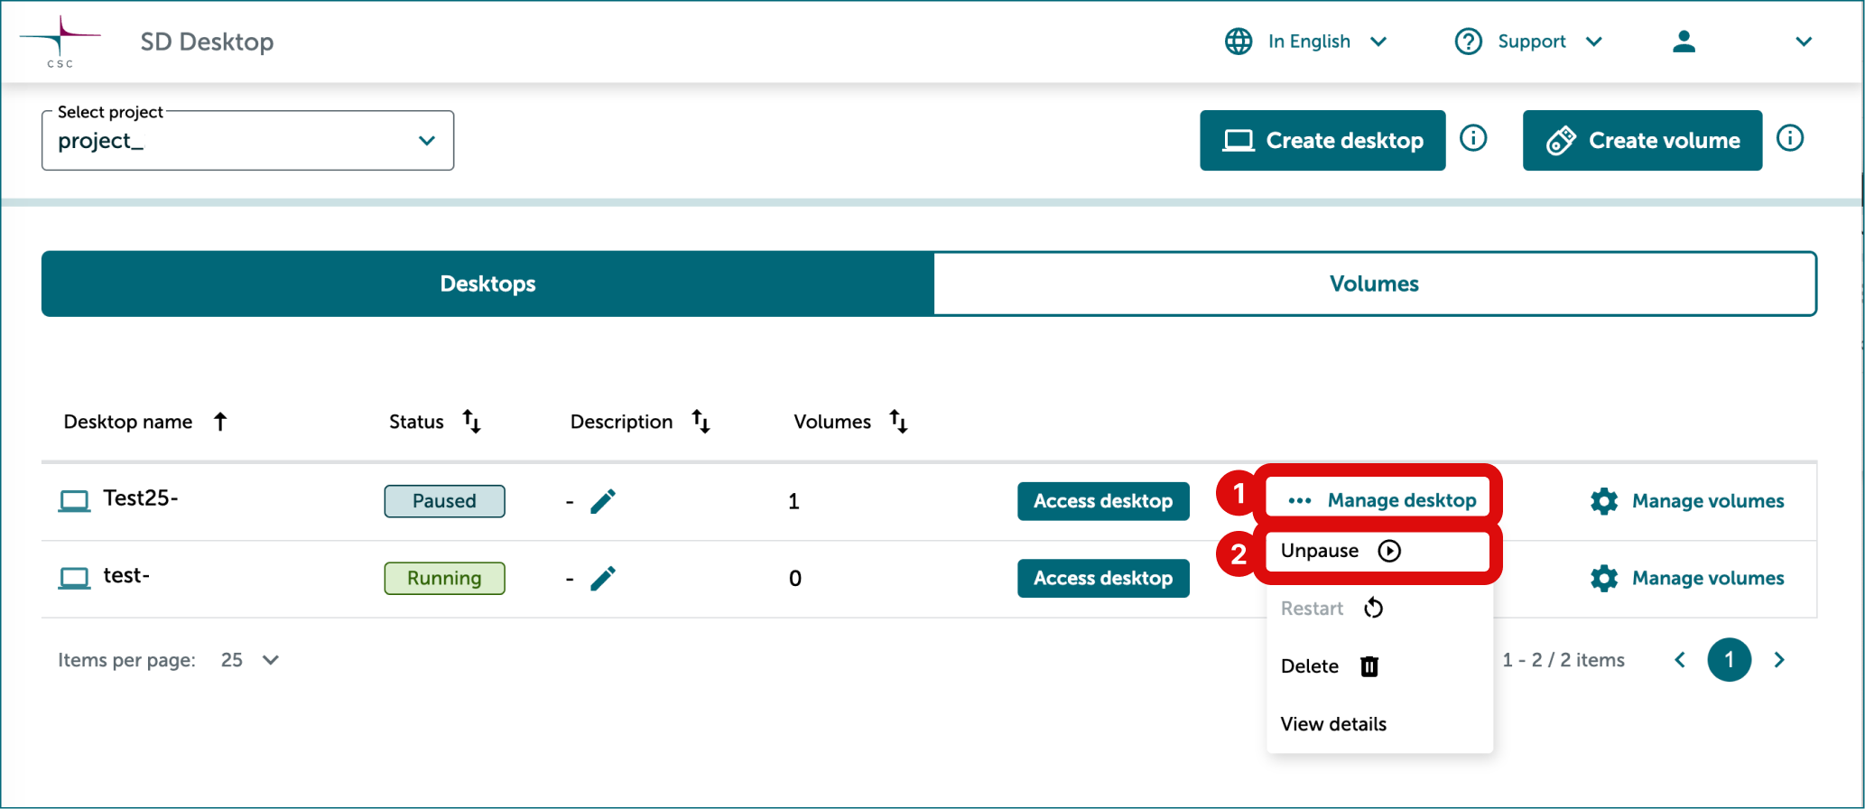1865x809 pixels.
Task: Sort by Desktop name arrow icon
Action: pos(220,422)
